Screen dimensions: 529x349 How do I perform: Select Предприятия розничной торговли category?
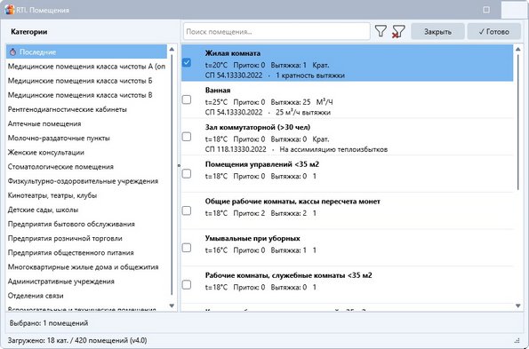(86, 238)
